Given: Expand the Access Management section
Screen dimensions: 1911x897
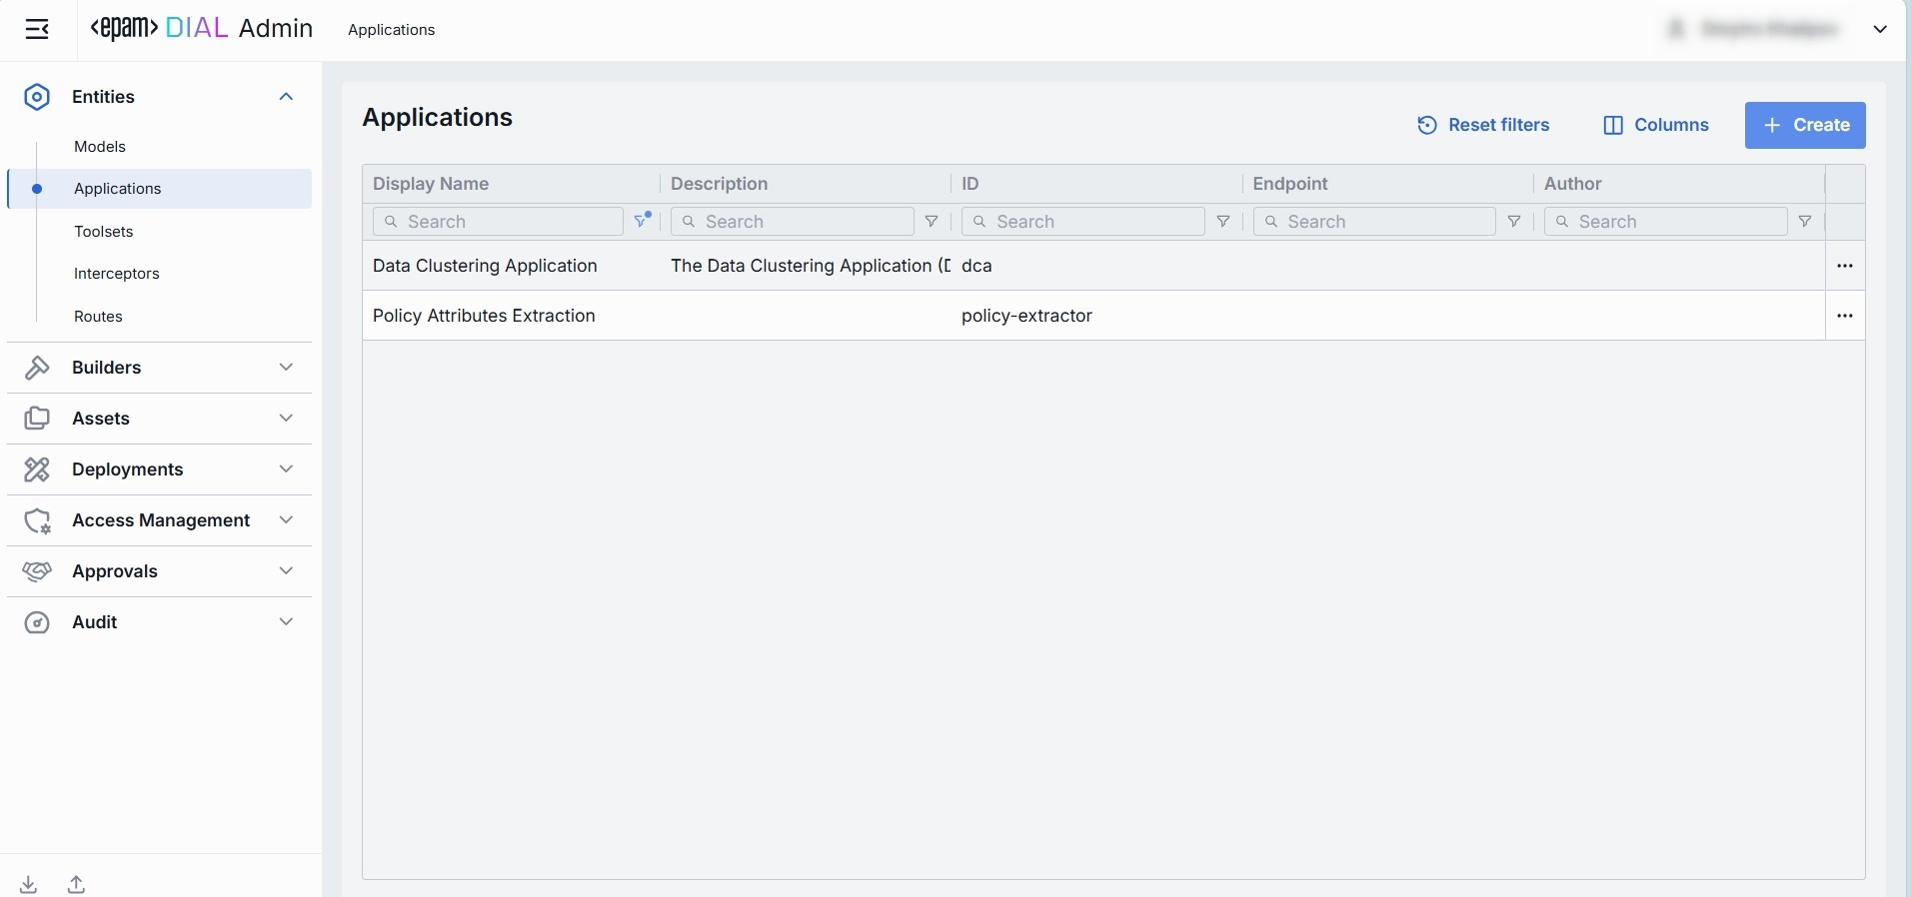Looking at the screenshot, I should [x=286, y=520].
